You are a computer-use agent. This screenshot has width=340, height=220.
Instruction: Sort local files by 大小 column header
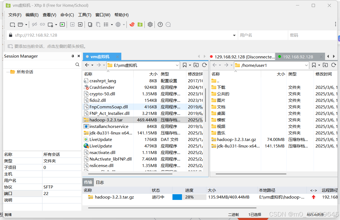point(146,74)
